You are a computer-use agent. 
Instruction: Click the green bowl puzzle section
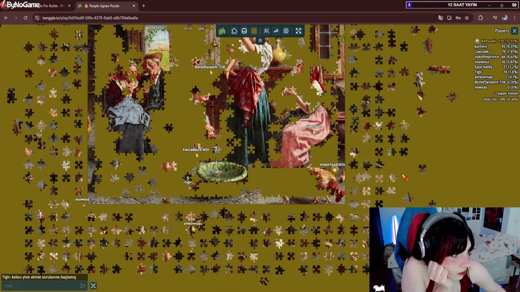pos(222,172)
